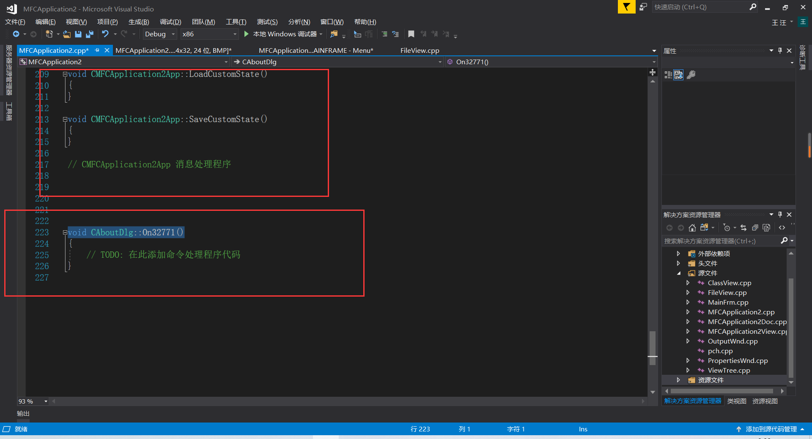Switch to the 资源视图 tab

click(765, 401)
